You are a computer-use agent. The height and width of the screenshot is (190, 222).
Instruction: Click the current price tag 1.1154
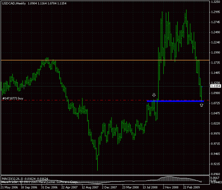coord(216,86)
